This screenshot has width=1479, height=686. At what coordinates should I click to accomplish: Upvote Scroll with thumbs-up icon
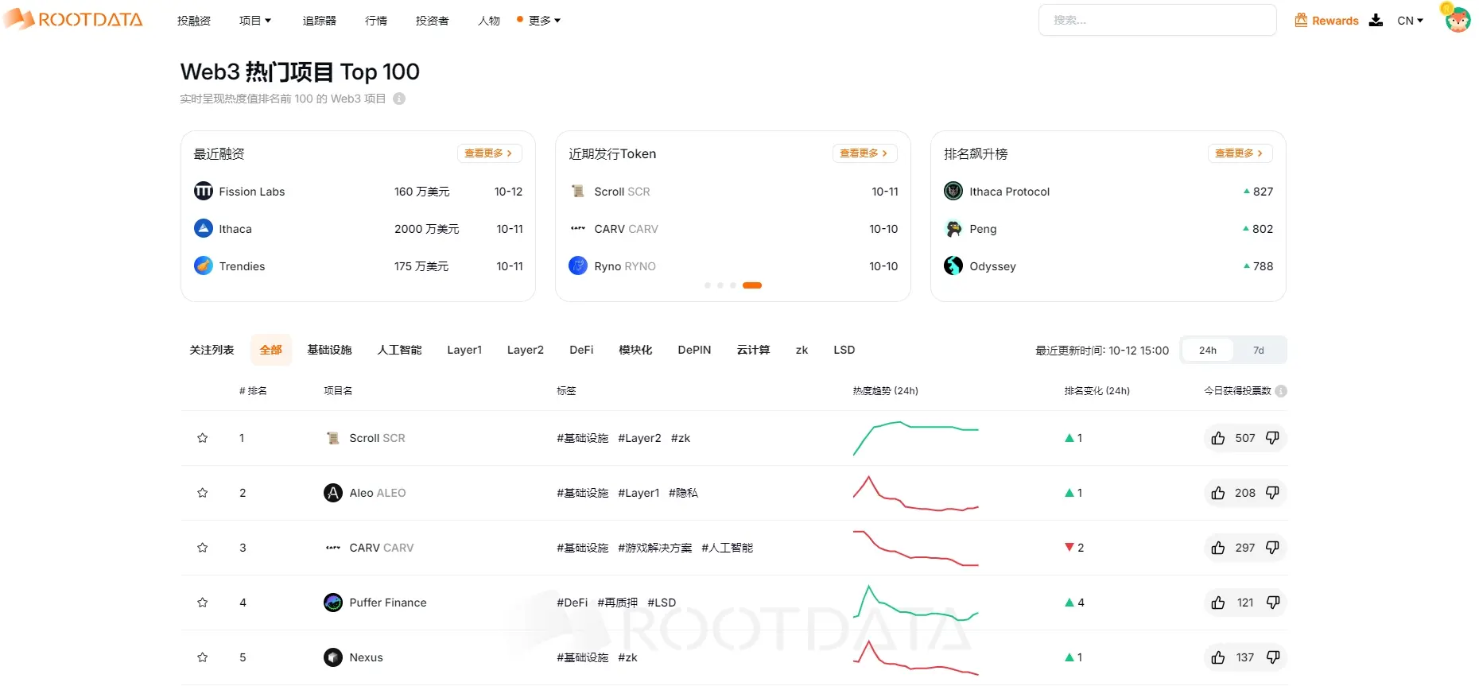coord(1217,438)
